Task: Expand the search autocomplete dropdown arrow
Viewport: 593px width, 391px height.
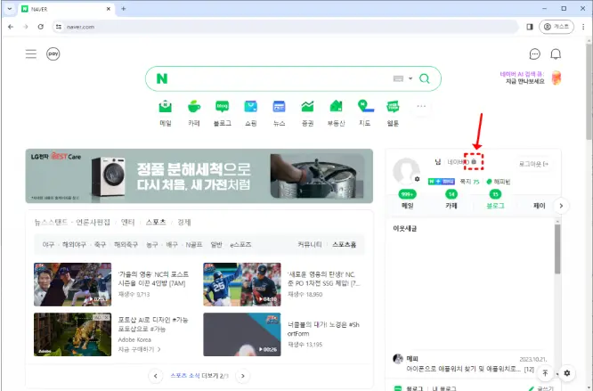Action: point(410,78)
